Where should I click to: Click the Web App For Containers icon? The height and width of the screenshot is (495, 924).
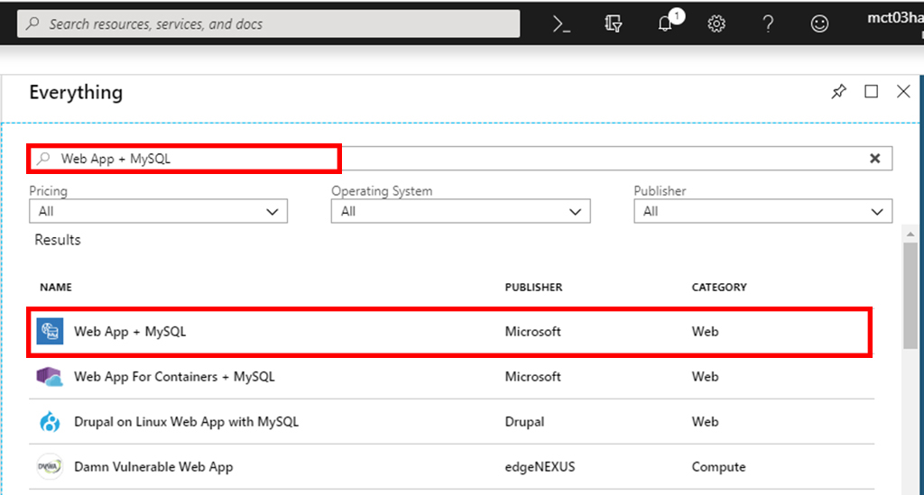(x=50, y=377)
